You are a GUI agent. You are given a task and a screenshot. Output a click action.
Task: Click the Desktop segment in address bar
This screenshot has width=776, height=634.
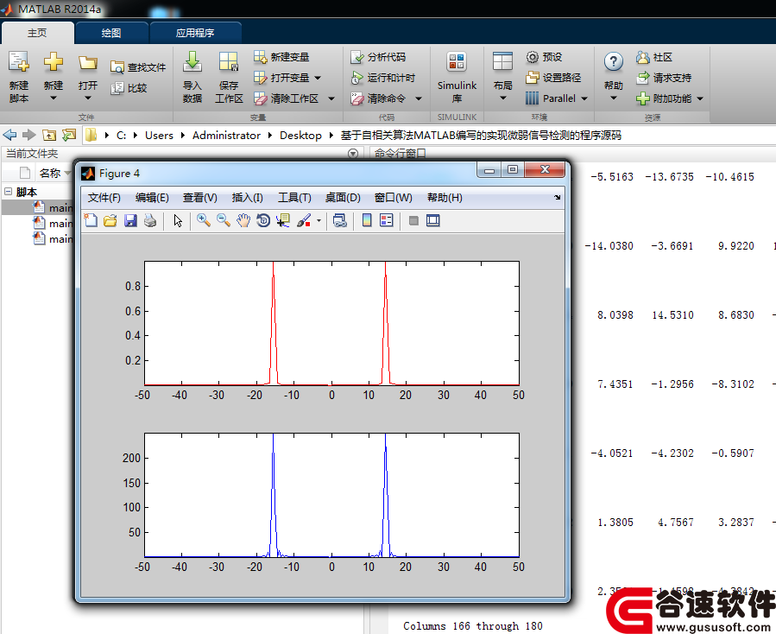click(300, 136)
